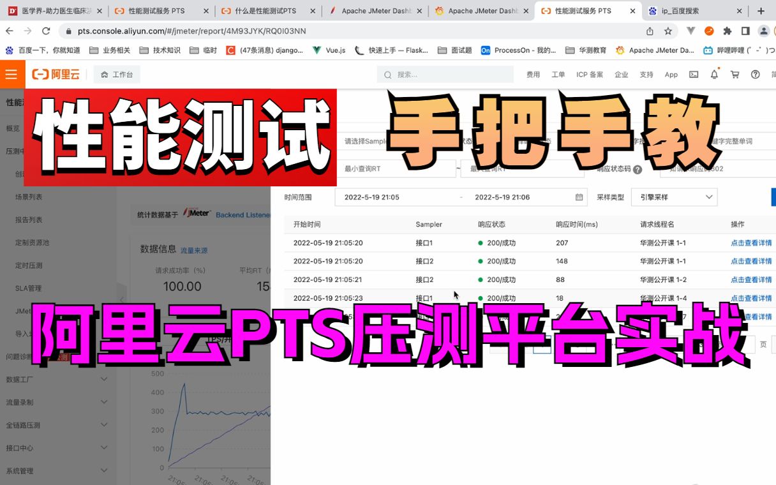
Task: Click 点击查看详情 for the 207 ms row
Action: pyautogui.click(x=751, y=243)
